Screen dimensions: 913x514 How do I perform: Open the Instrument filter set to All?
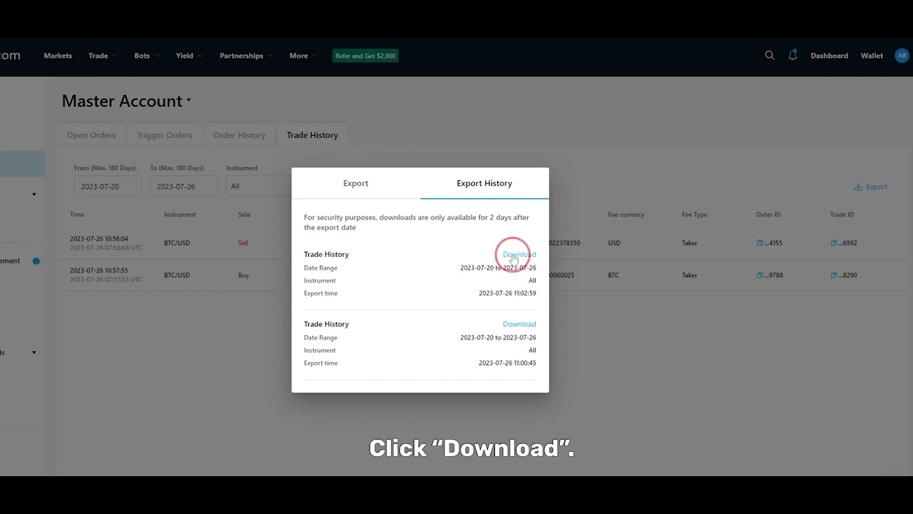coord(258,186)
